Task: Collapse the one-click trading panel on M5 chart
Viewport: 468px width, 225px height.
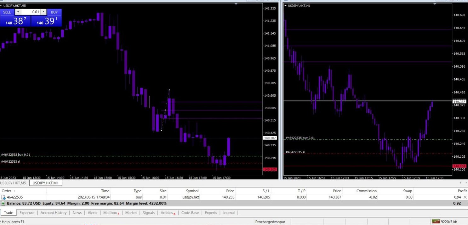Action: [2, 6]
